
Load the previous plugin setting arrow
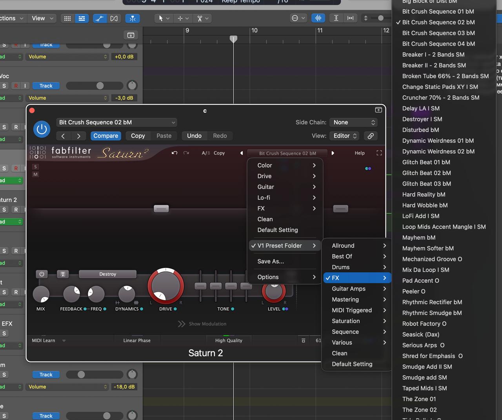pyautogui.click(x=63, y=136)
